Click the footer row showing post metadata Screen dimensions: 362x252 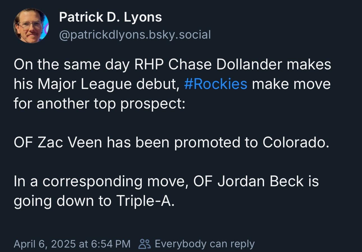[135, 243]
